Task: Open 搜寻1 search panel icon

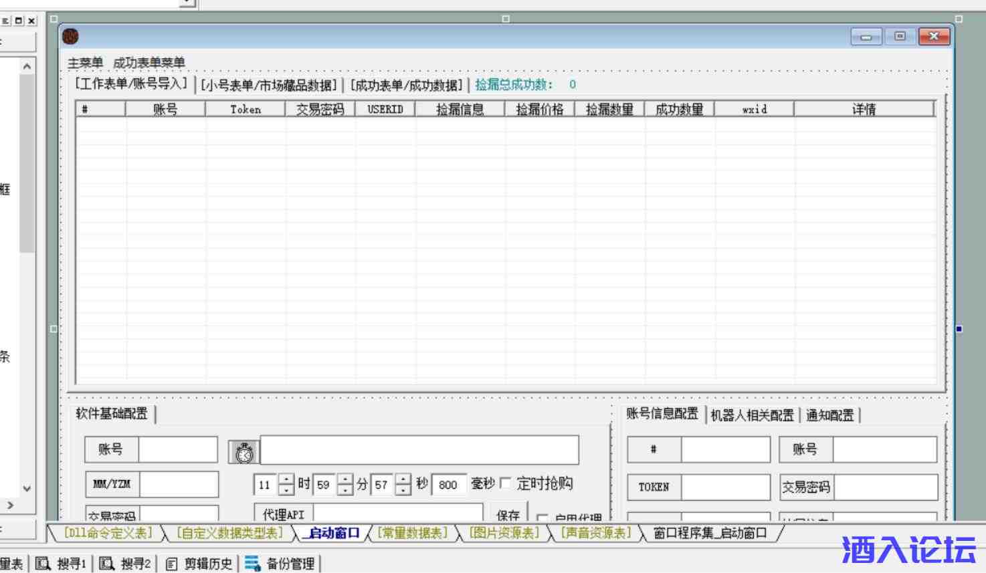Action: coord(43,564)
